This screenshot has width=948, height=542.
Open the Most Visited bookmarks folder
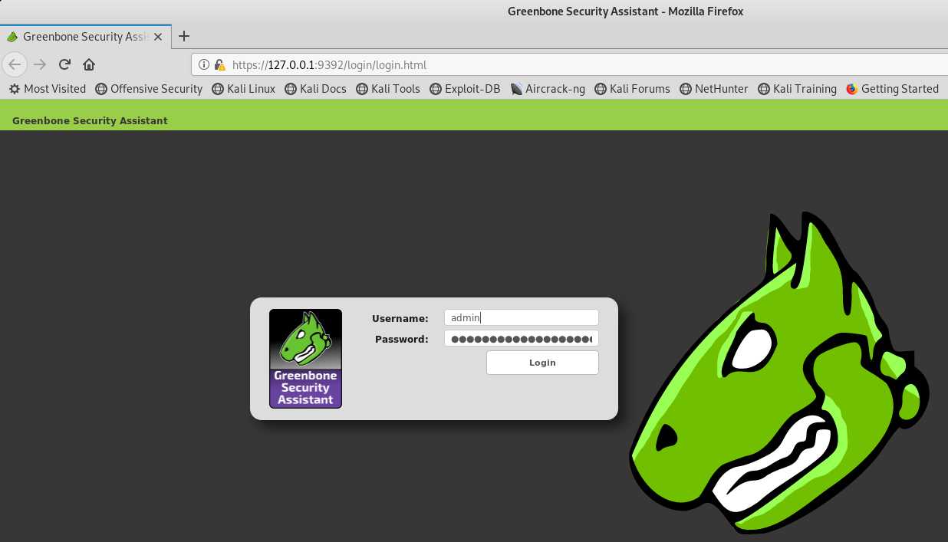(48, 89)
